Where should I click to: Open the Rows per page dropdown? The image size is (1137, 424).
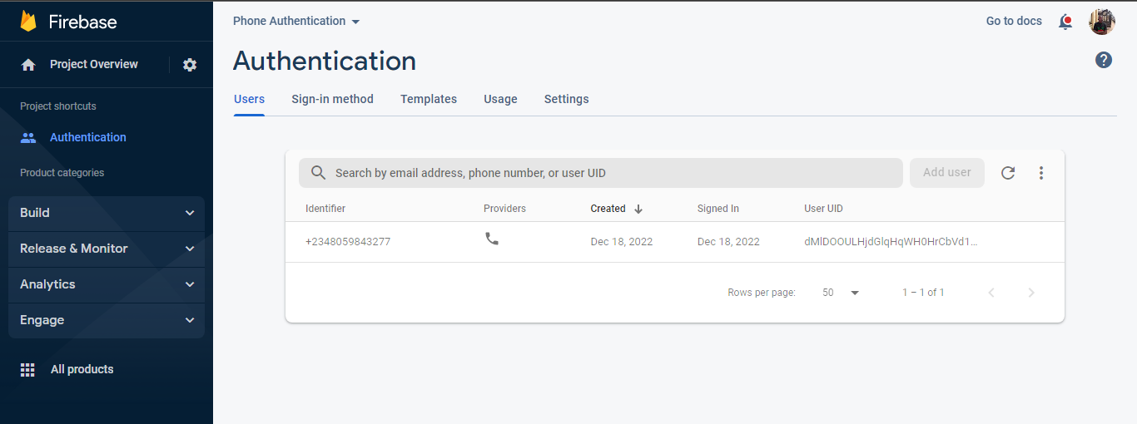[841, 293]
